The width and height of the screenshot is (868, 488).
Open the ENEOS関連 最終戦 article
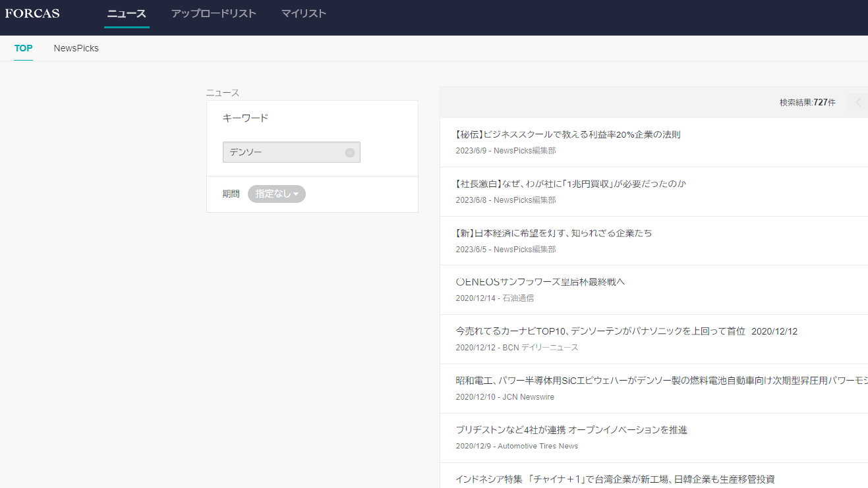[x=539, y=281]
